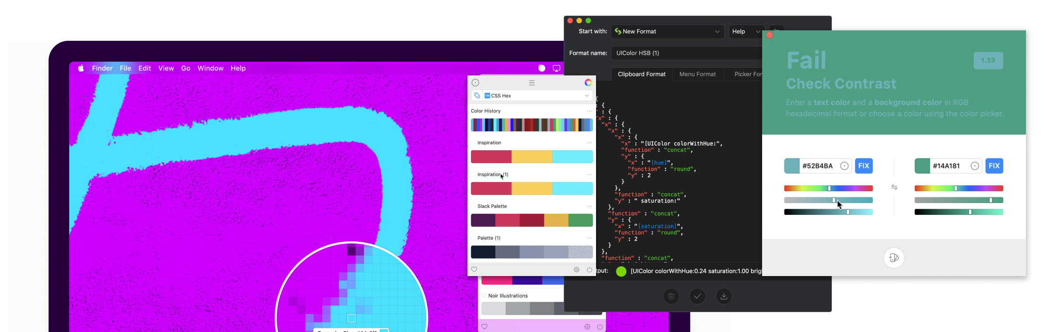Click the red swatch in Slack Palette
The width and height of the screenshot is (1044, 332).
pos(507,220)
